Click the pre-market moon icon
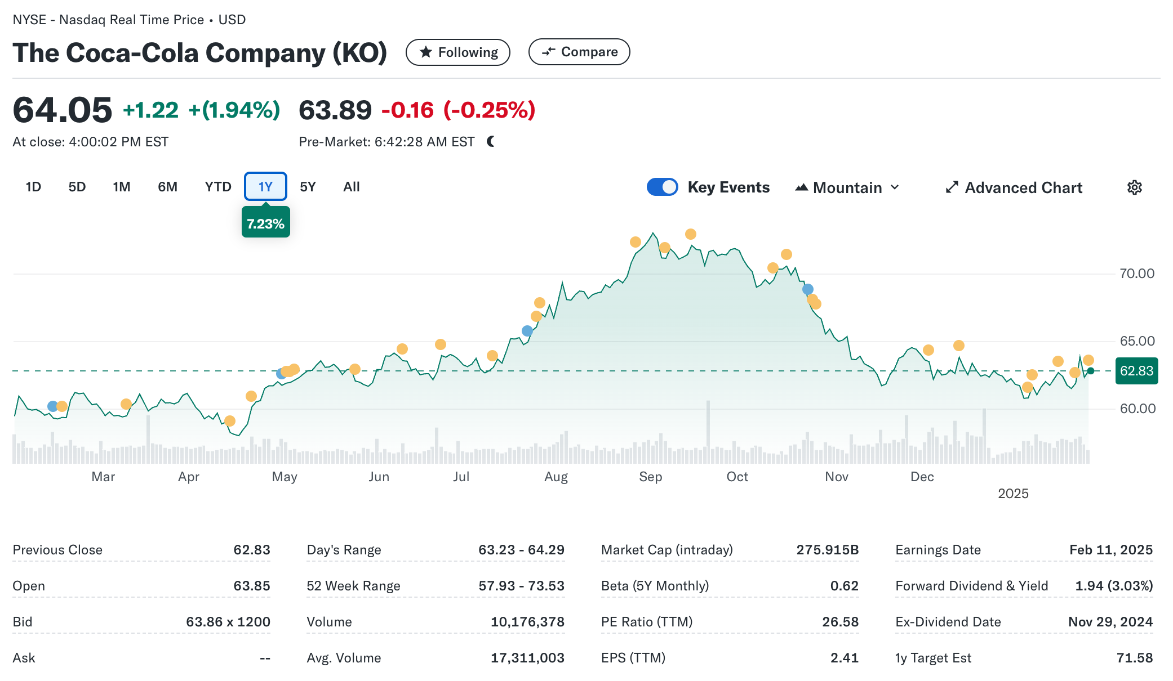The image size is (1173, 681). click(491, 141)
